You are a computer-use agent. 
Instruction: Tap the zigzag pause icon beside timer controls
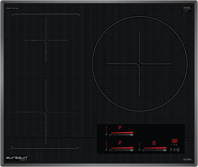[171, 150]
